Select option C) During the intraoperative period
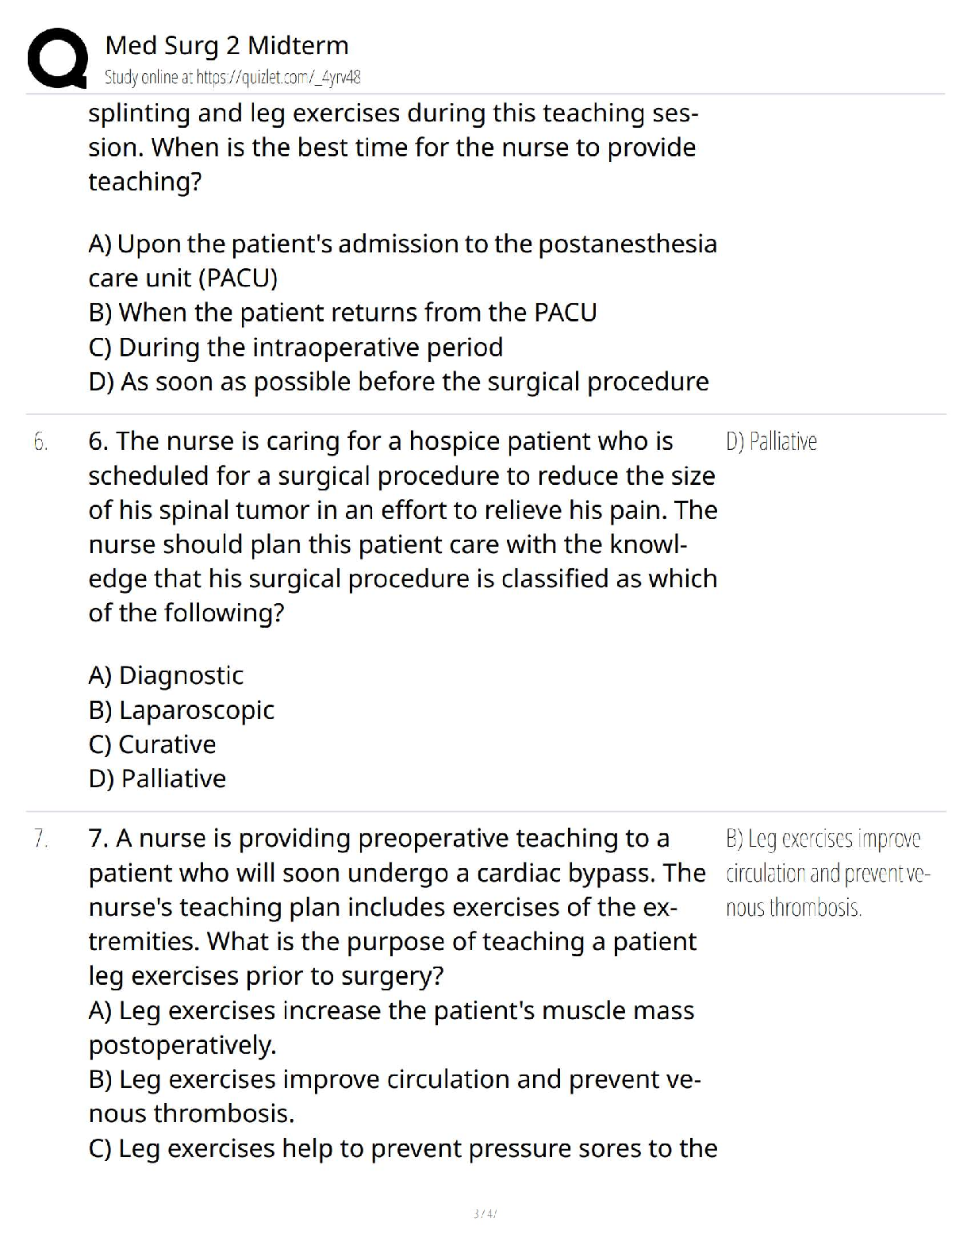This screenshot has width=971, height=1257. pos(296,348)
